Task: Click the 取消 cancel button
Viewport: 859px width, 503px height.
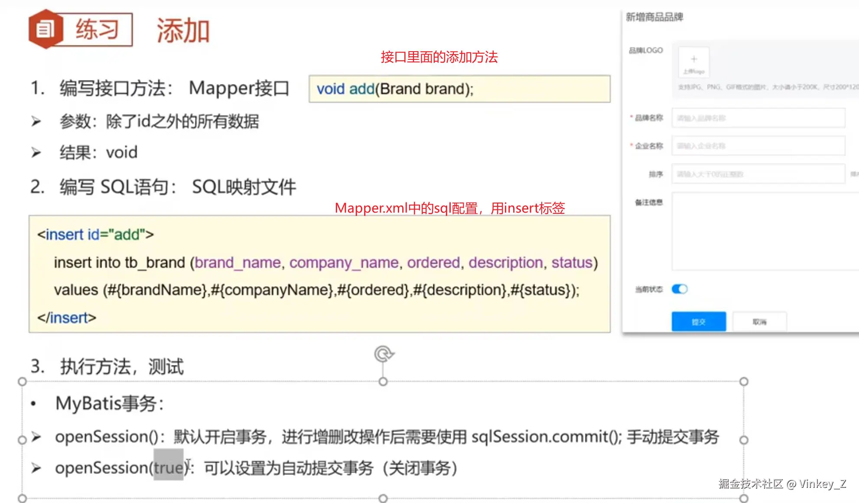Action: click(x=759, y=322)
